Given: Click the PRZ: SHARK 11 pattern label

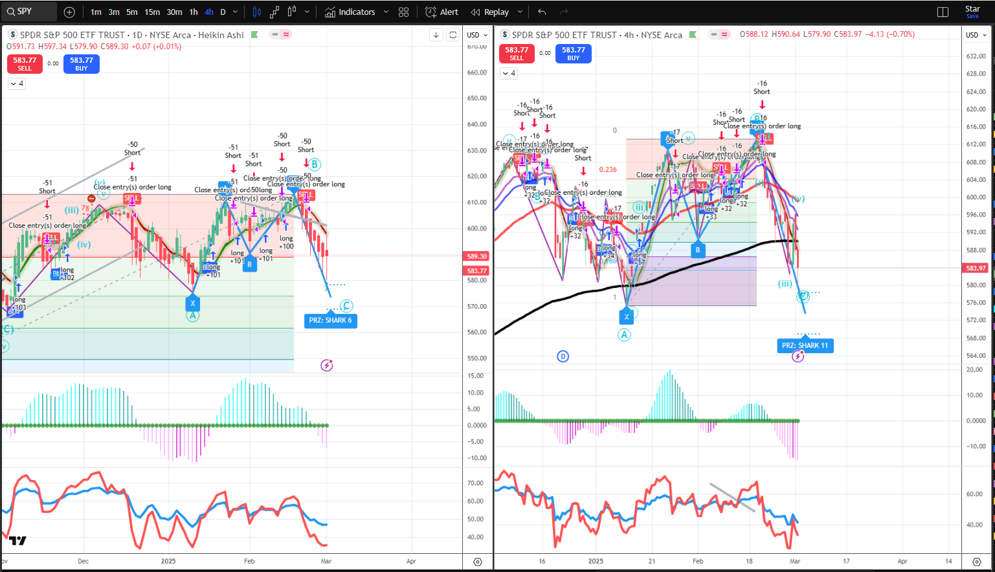Looking at the screenshot, I should click(x=805, y=345).
